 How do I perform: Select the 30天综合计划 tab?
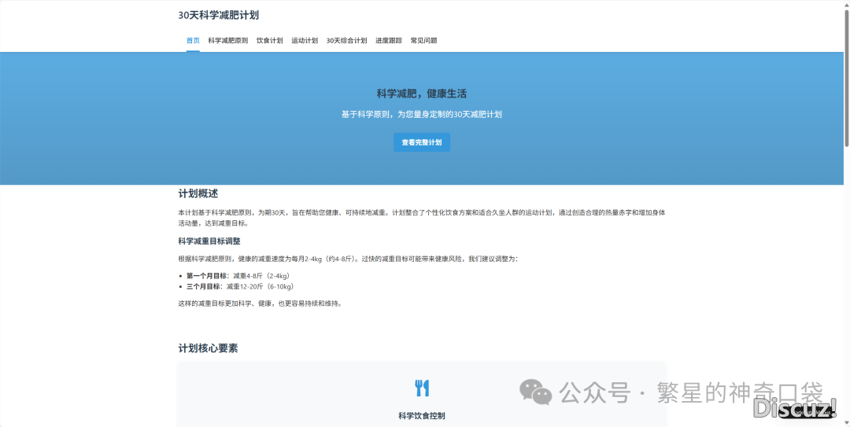[346, 41]
